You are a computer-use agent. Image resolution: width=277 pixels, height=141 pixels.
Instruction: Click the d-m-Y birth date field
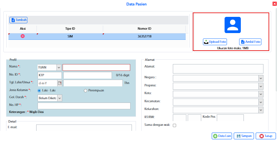click(47, 83)
